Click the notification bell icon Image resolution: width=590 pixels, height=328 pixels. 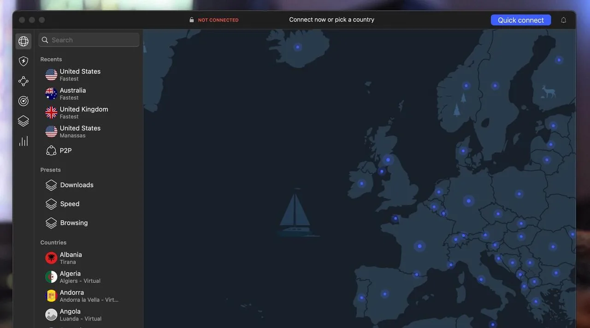coord(563,20)
